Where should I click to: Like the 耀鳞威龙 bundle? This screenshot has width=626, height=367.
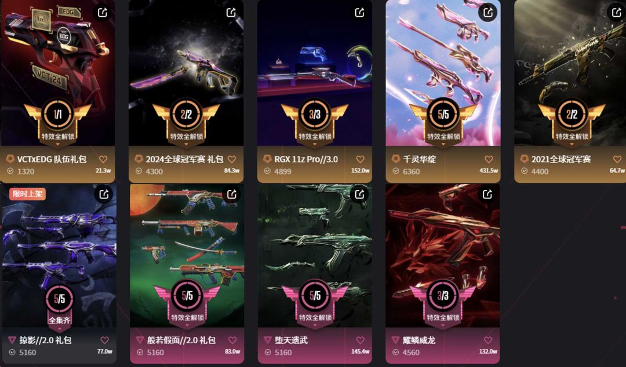tap(488, 340)
